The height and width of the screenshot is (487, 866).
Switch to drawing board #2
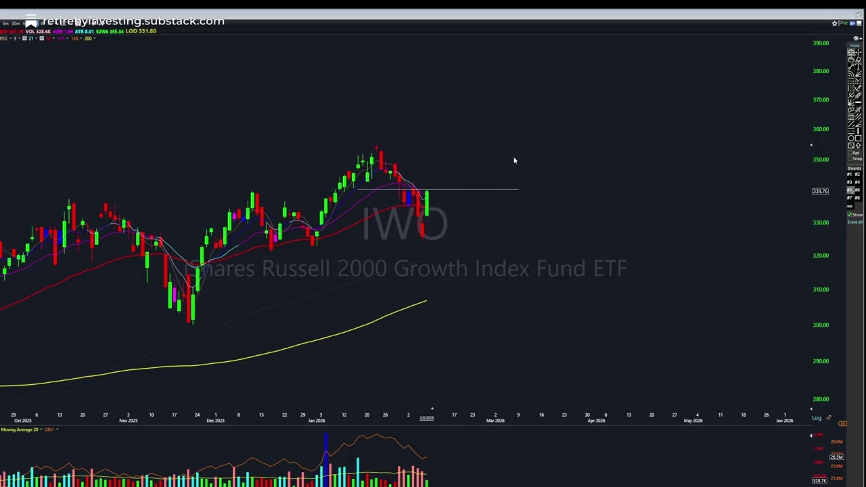[x=858, y=175]
